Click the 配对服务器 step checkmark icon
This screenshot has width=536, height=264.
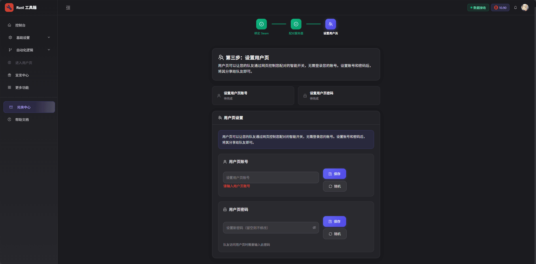click(296, 24)
